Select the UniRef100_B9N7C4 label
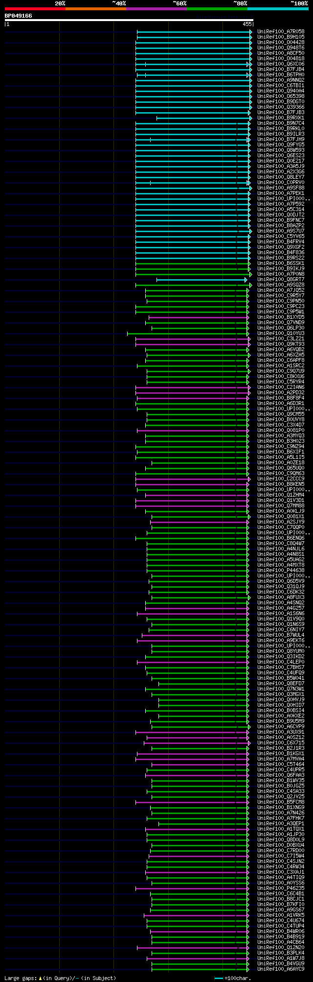Image resolution: width=313 pixels, height=982 pixels. [x=281, y=123]
